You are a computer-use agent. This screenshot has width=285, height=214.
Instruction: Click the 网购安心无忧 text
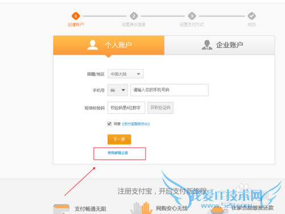click(x=172, y=208)
